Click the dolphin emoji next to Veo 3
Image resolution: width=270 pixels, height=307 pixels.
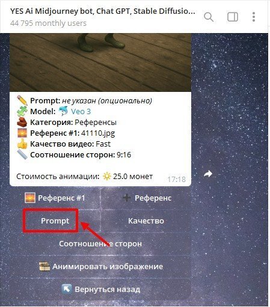(63, 111)
